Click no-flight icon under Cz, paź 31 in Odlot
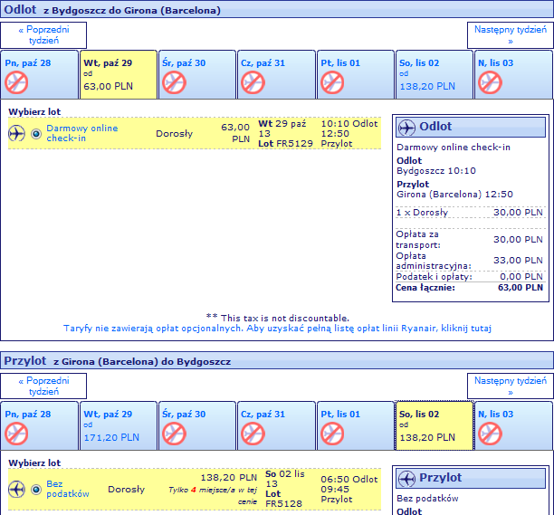Screen dimensions: 554x515 (x=253, y=82)
